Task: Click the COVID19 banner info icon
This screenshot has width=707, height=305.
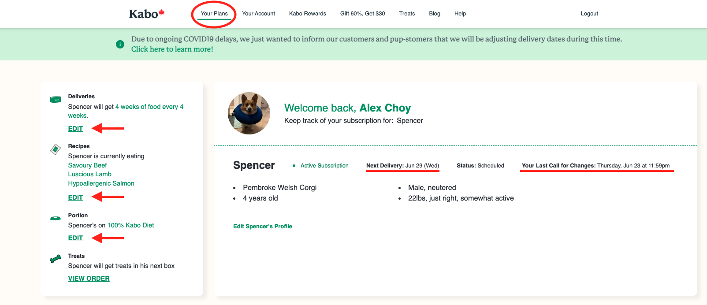Action: 120,44
